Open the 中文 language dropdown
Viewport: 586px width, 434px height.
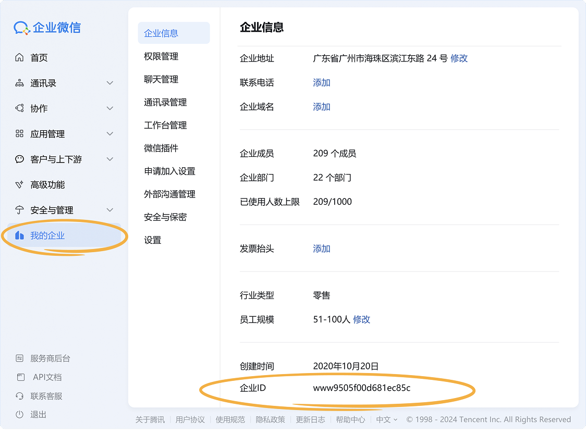[387, 419]
